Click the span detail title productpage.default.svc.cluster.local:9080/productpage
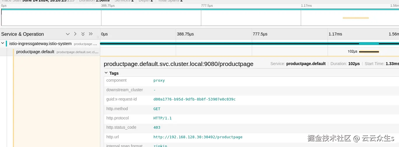 click(178, 64)
